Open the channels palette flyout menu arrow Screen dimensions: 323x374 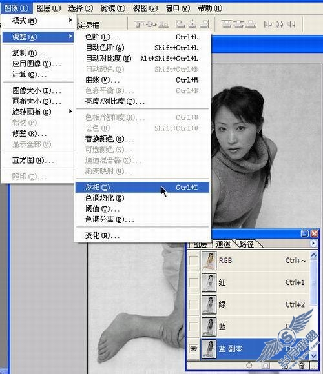tap(313, 243)
